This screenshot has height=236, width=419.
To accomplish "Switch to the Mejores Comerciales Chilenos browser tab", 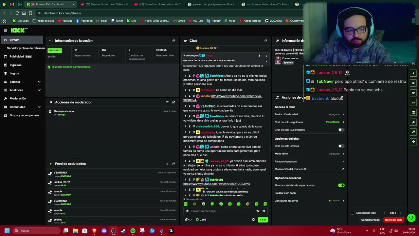I will point(104,4).
